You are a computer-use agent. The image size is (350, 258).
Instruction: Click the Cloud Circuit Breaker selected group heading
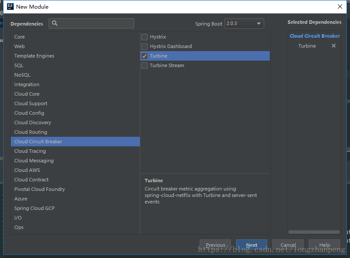[x=315, y=36]
